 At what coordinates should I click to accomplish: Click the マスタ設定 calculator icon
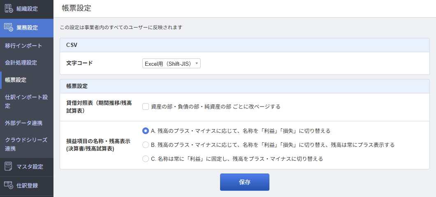point(9,167)
